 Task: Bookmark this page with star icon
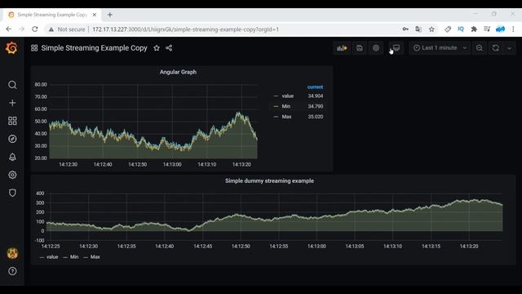click(431, 29)
